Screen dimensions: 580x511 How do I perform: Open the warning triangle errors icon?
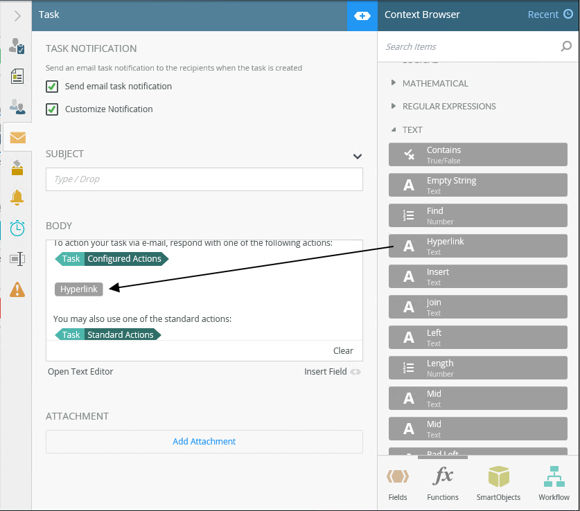17,289
